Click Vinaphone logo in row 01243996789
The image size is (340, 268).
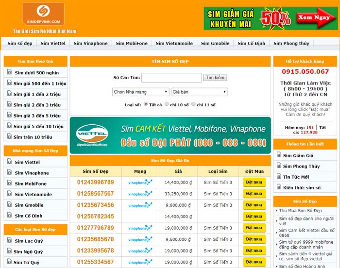point(140,183)
